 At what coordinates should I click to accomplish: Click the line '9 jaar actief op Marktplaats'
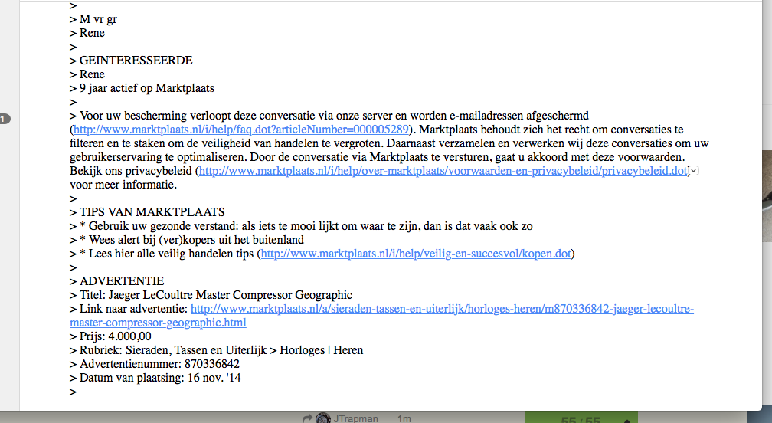(147, 88)
